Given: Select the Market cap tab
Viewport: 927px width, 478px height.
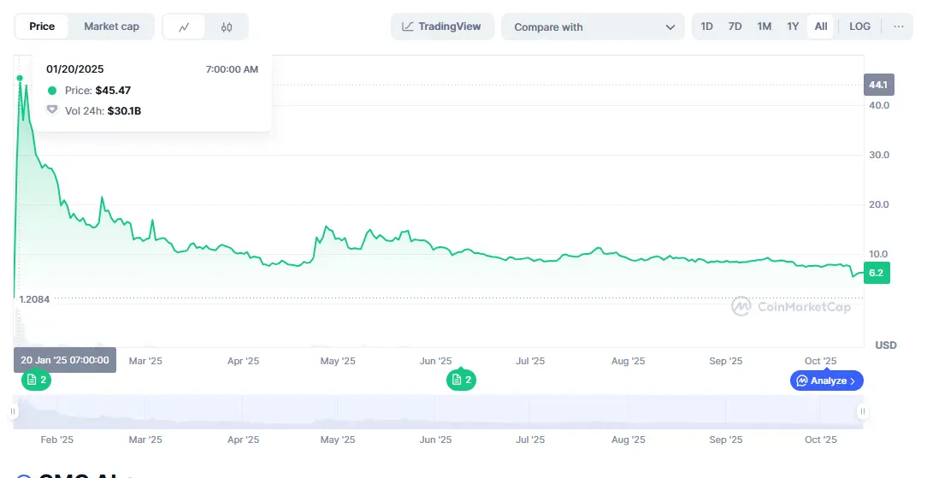Looking at the screenshot, I should point(111,27).
